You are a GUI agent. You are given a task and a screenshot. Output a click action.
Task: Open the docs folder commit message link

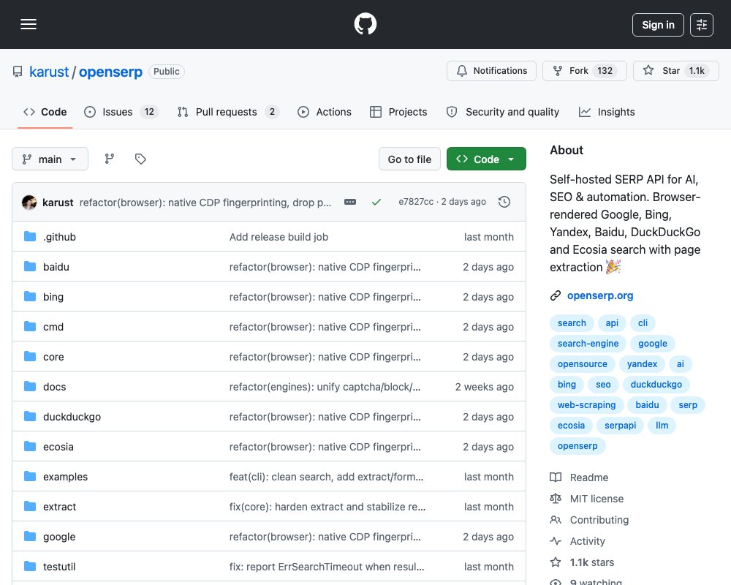[325, 387]
